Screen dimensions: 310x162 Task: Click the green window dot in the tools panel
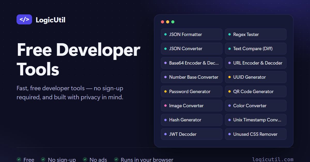pos(173,22)
